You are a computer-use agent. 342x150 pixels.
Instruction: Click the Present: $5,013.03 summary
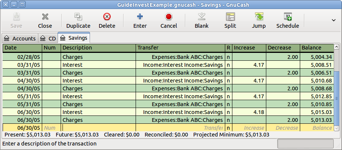pyautogui.click(x=27, y=135)
